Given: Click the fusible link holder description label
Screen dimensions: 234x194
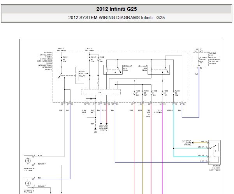Looking at the screenshot, I should point(214,58).
